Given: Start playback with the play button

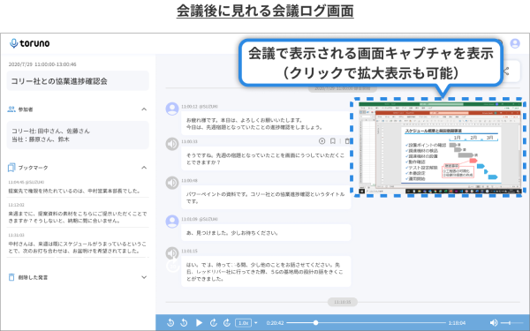Looking at the screenshot, I should click(x=199, y=323).
